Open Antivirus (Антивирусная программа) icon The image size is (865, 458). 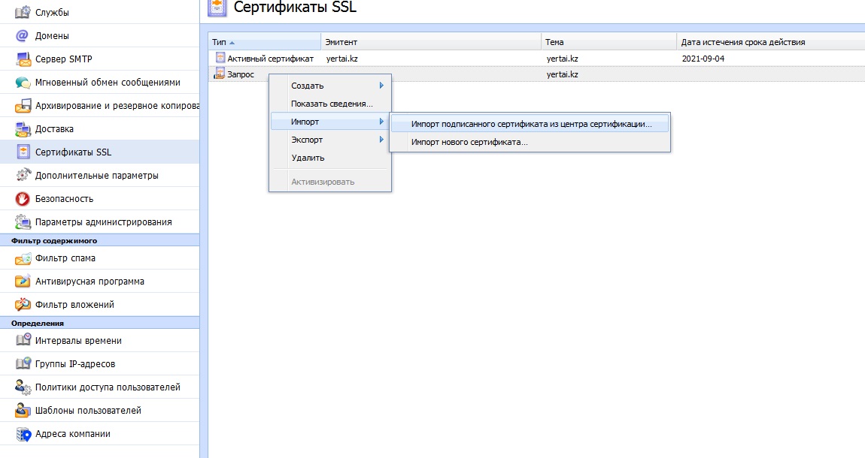coord(23,282)
